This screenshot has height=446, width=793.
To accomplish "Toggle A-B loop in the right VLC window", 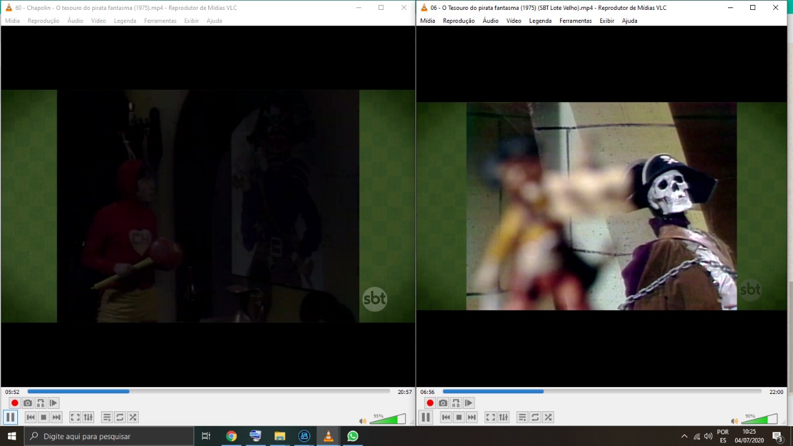I will pyautogui.click(x=456, y=403).
